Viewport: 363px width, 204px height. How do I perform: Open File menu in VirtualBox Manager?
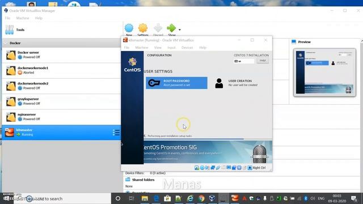tap(7, 18)
